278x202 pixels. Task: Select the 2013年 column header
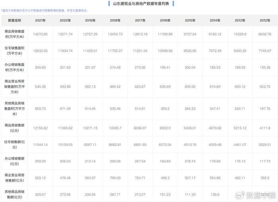tap(240, 20)
